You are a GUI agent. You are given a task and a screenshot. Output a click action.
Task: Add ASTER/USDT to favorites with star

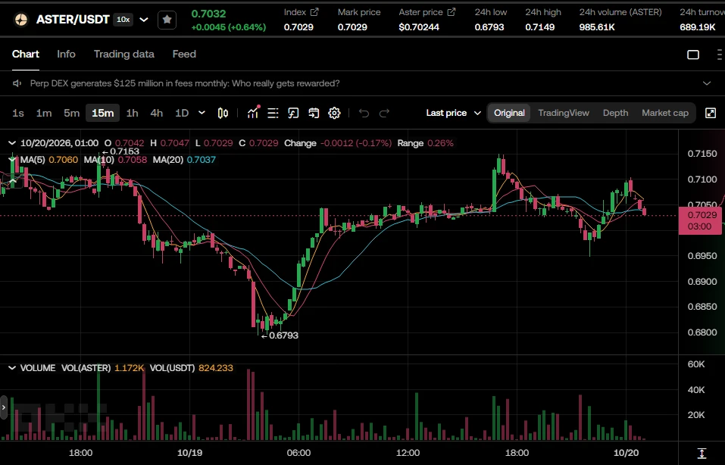167,20
